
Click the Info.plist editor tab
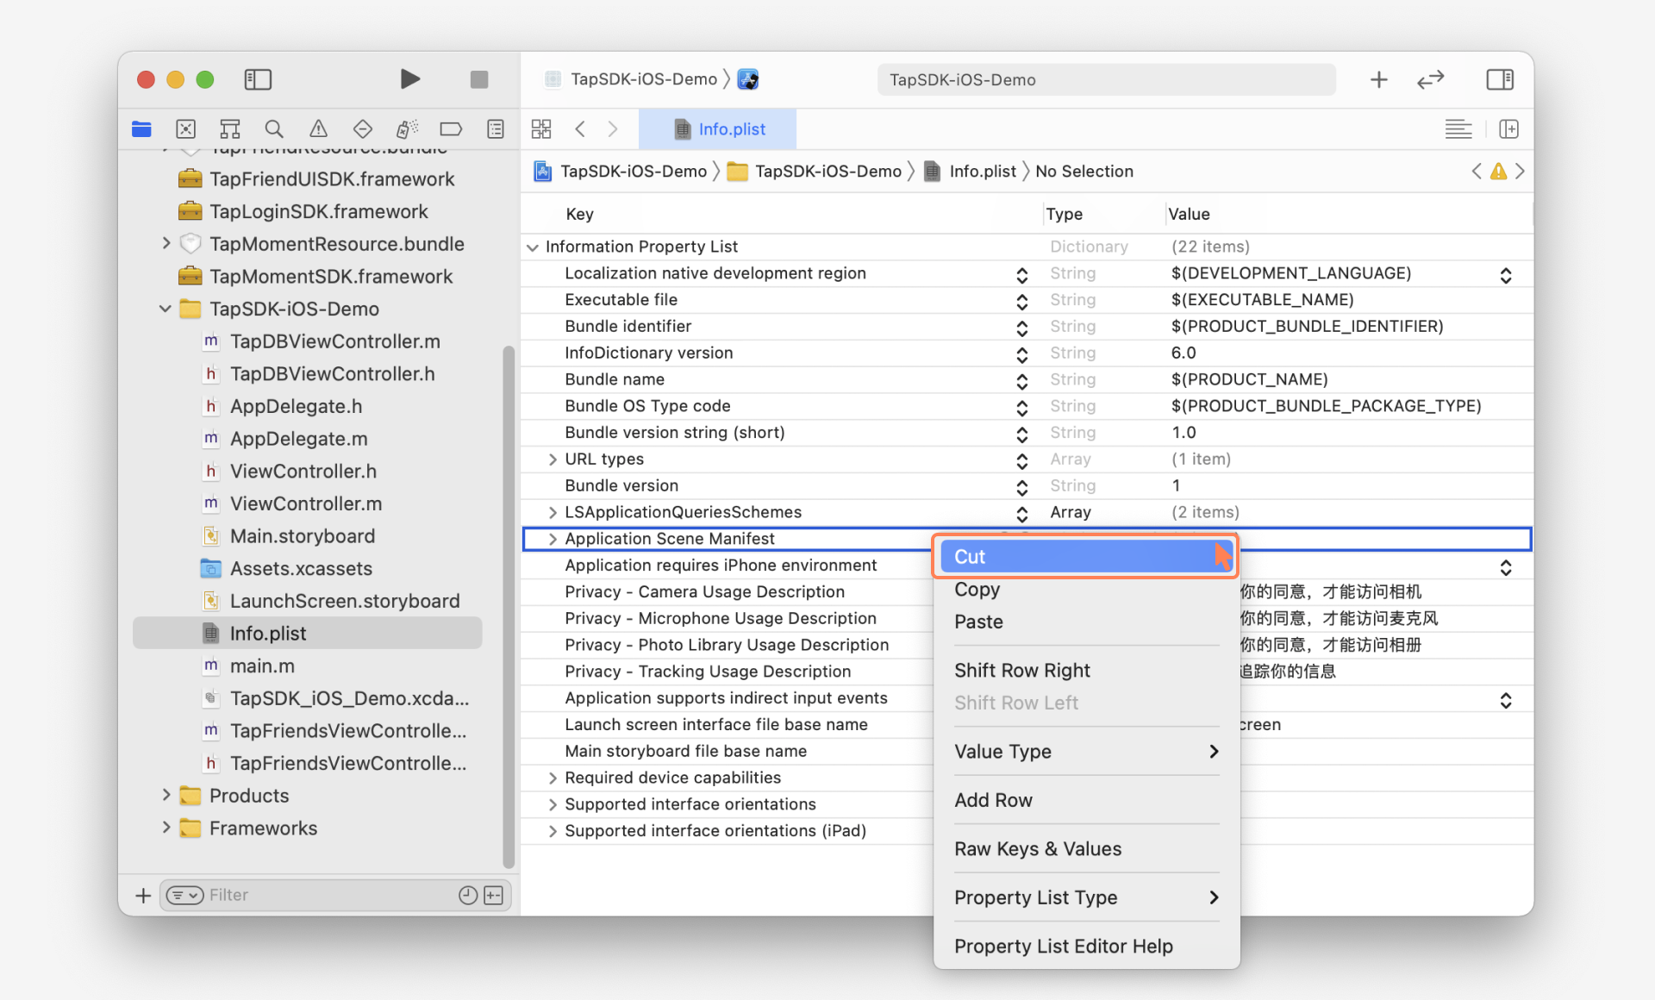(x=718, y=129)
